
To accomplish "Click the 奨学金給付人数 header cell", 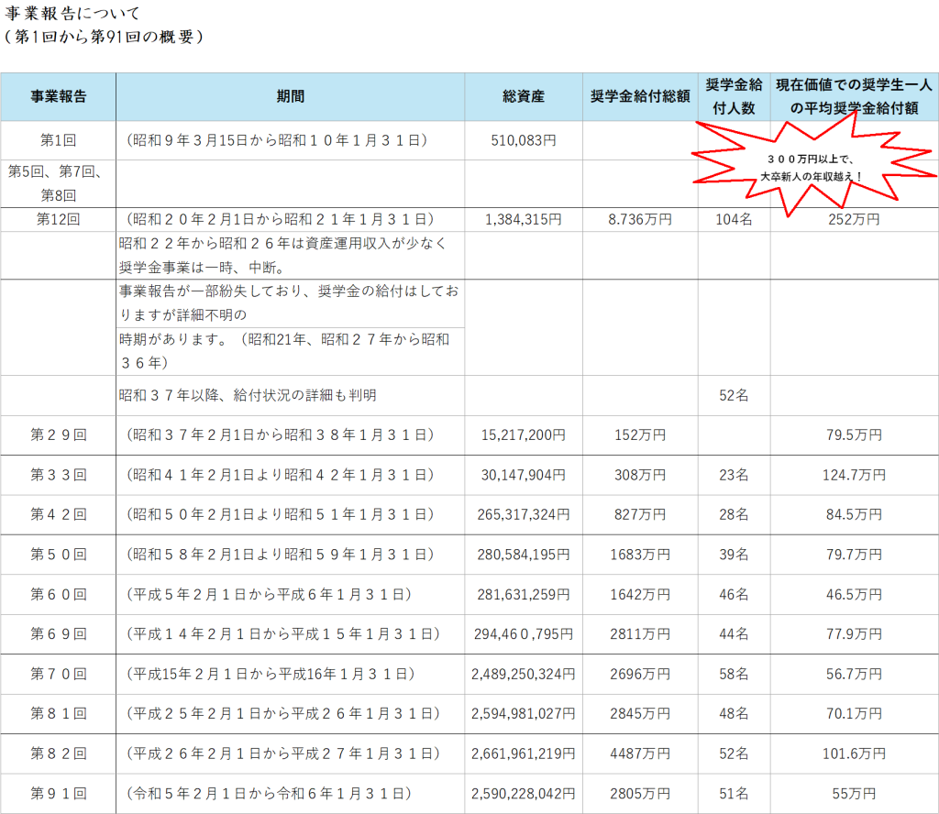I will pos(734,96).
